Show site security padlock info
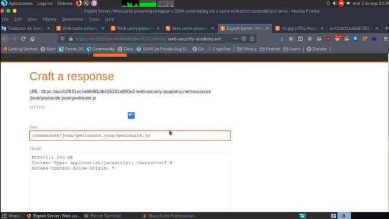Image resolution: width=389 pixels, height=219 pixels. pyautogui.click(x=71, y=39)
